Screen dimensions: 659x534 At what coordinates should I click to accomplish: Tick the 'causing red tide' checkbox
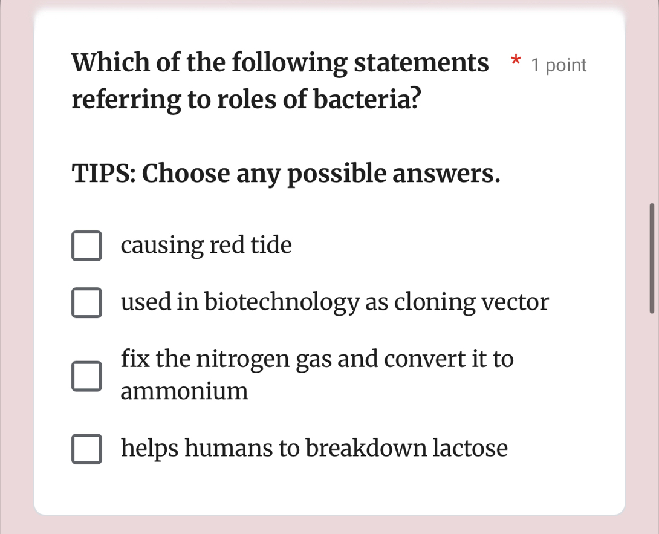pyautogui.click(x=86, y=246)
